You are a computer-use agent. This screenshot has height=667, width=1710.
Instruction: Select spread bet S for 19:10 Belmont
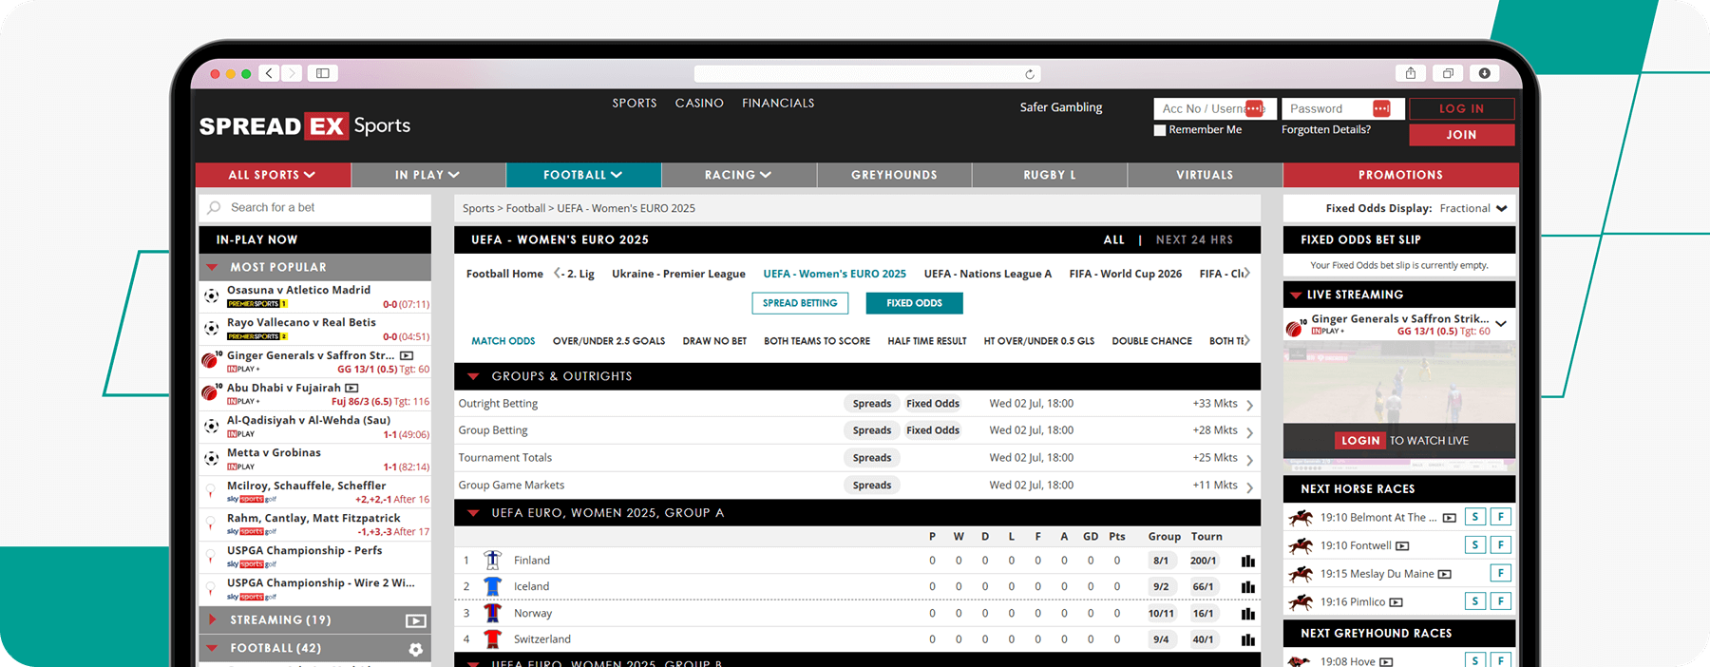point(1474,517)
